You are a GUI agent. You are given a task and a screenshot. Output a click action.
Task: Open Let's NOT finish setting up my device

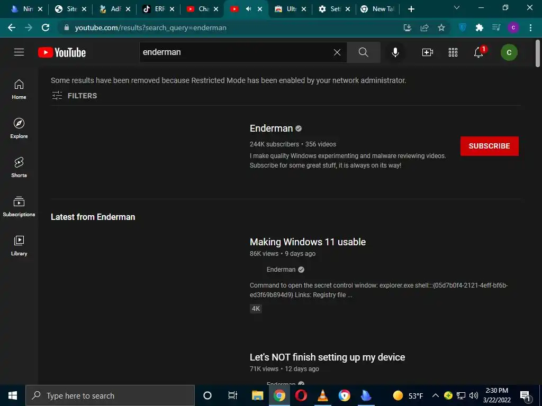[x=327, y=357]
